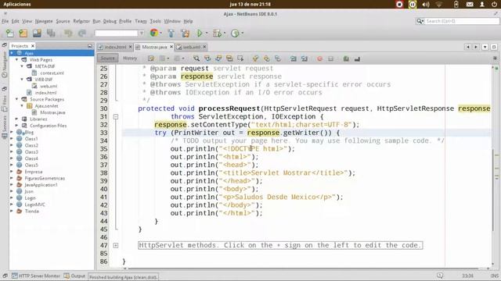Click the volume icon in top panel
Viewport: 501px width, 281px height.
(x=426, y=5)
